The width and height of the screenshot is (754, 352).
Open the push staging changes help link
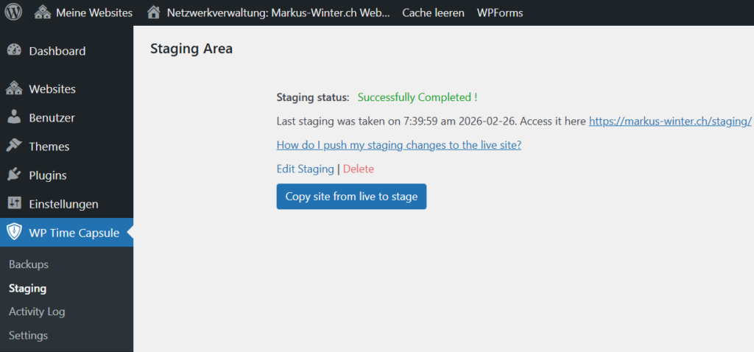point(398,145)
